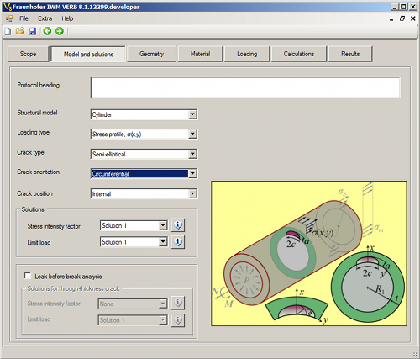Restore the inner document window
Viewport: 420px width, 359px height.
coord(402,18)
